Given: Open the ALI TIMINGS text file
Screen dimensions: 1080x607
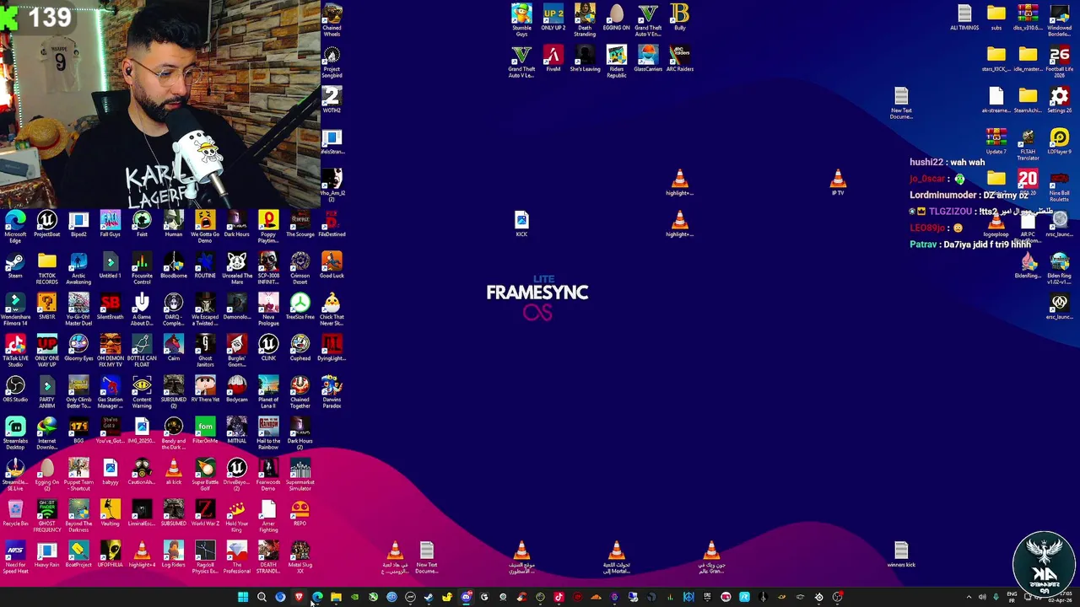Looking at the screenshot, I should pos(964,17).
